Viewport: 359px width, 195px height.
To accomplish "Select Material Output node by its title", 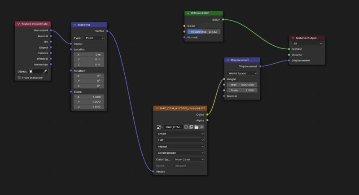I will click(x=306, y=38).
